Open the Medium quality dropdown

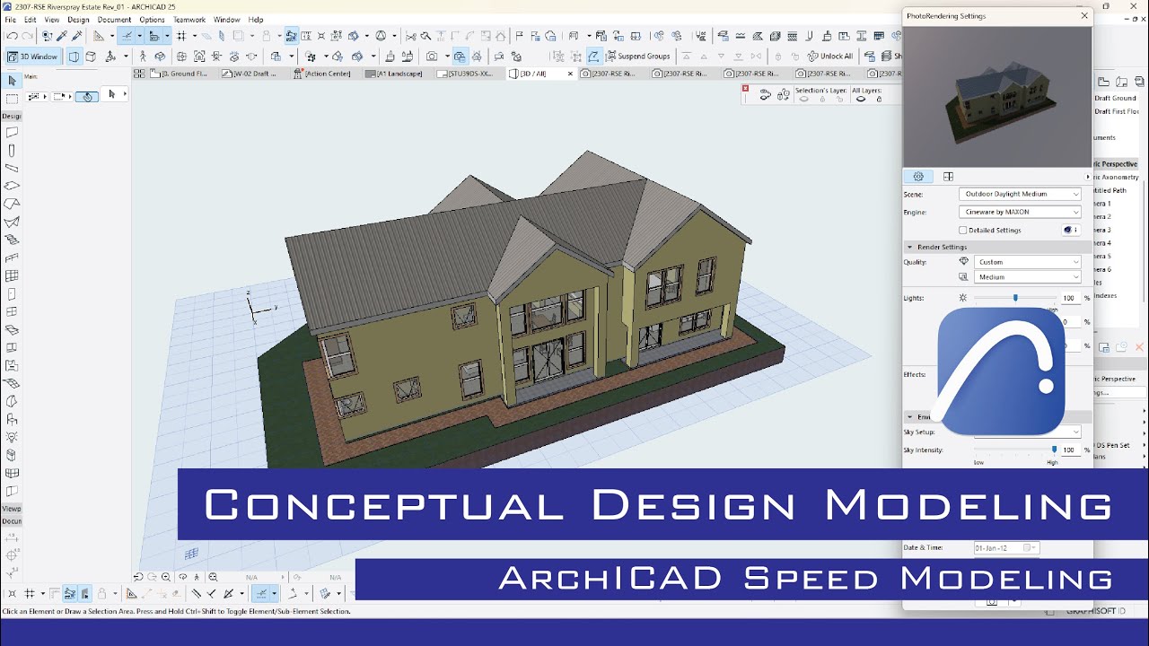tap(1029, 277)
